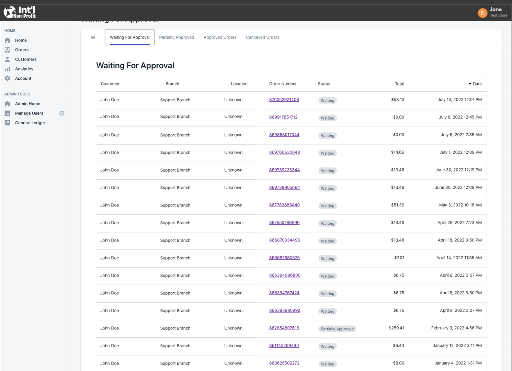Viewport: 512px width, 371px height.
Task: Click the Manage Users sidebar item
Action: [29, 113]
